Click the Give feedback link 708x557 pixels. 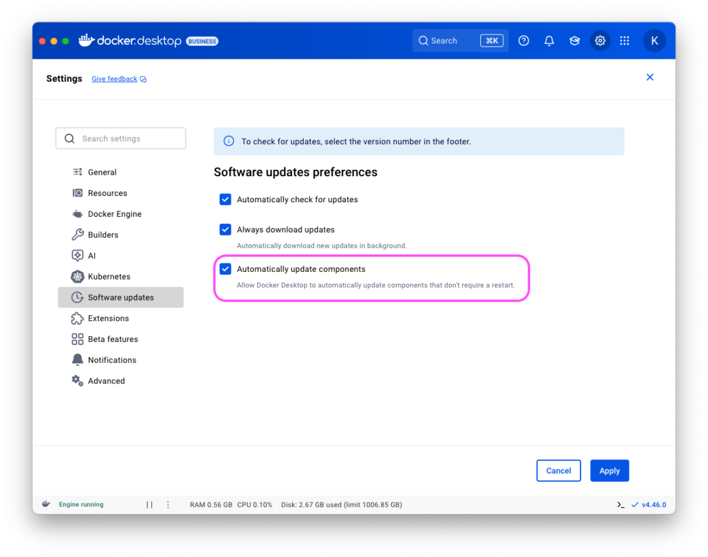[115, 79]
